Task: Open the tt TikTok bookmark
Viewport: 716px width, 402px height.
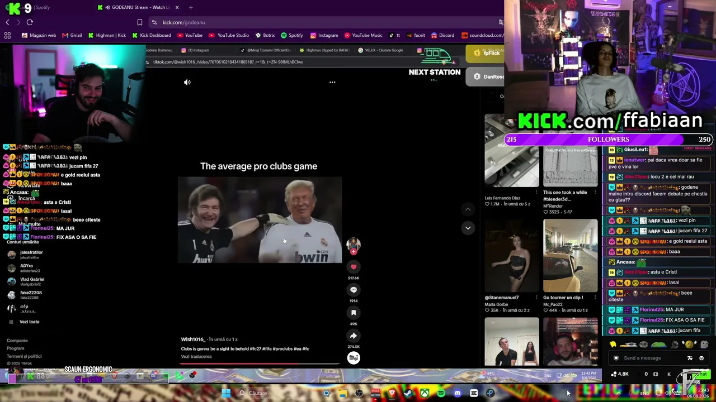Action: tap(394, 35)
